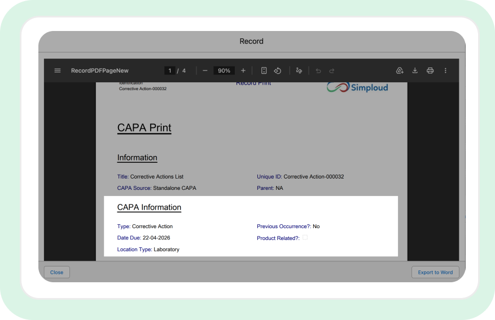
Task: Tick the Product Related checkbox
Action: pyautogui.click(x=305, y=238)
